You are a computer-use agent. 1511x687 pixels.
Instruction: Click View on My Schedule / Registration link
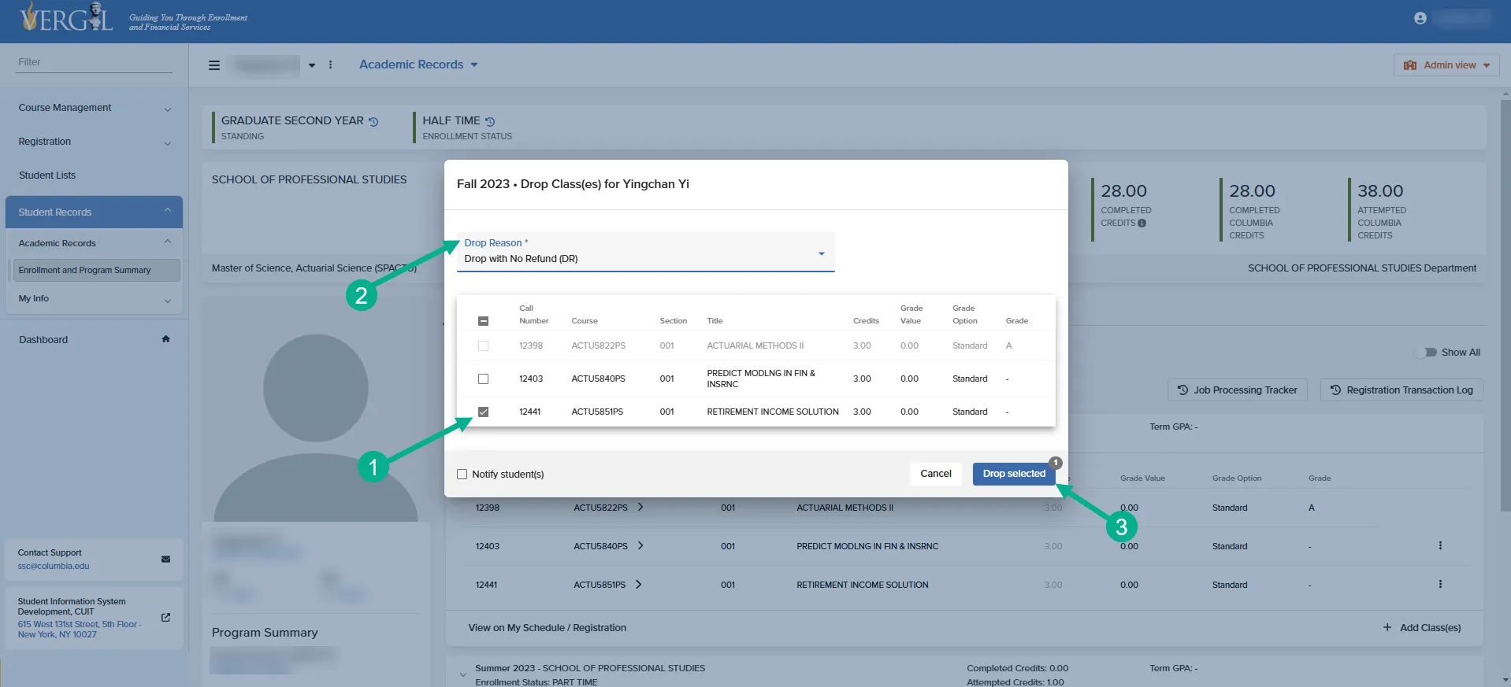tap(548, 628)
